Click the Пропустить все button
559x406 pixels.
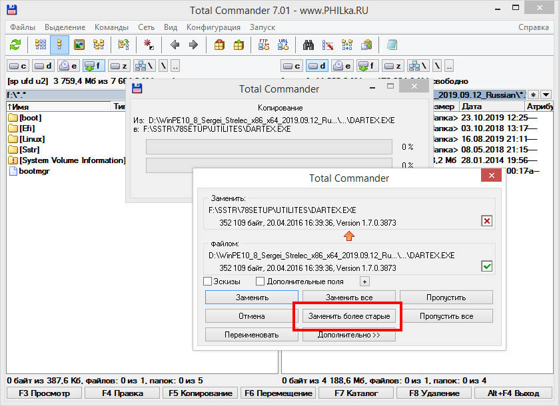[446, 316]
